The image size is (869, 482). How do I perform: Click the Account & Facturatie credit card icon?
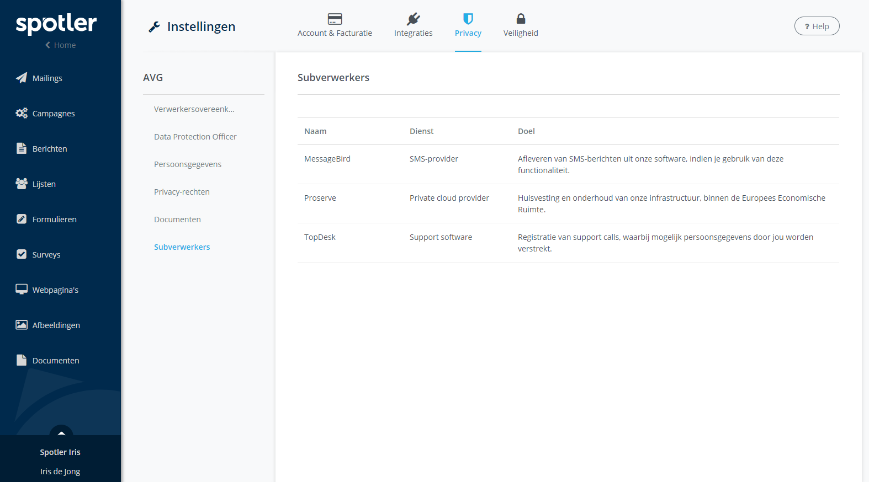(335, 19)
